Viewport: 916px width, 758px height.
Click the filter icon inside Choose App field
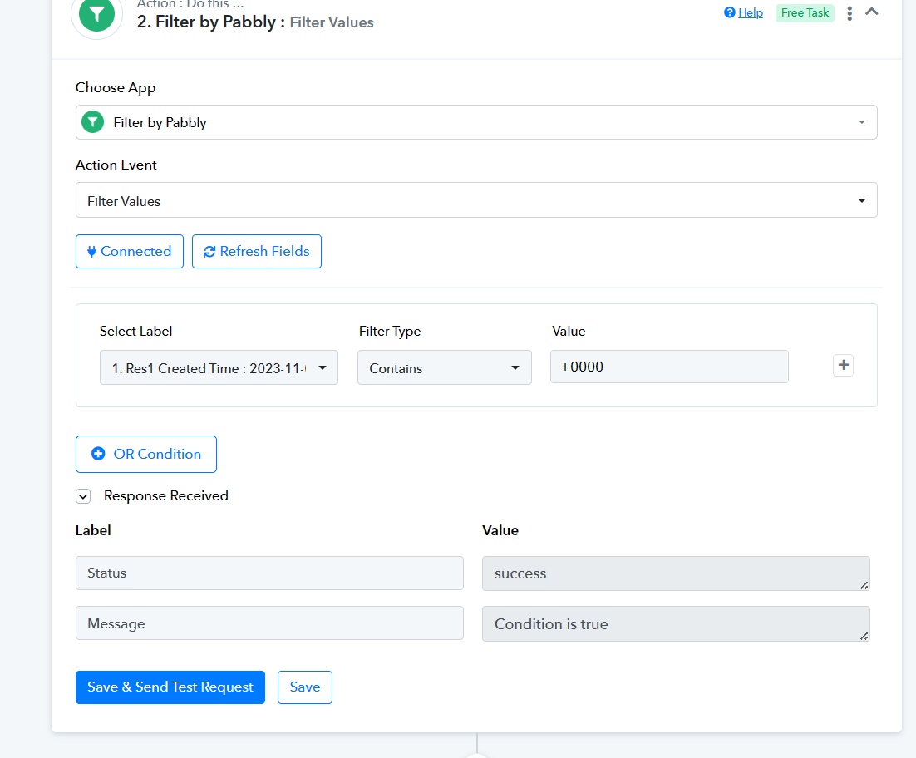point(92,122)
